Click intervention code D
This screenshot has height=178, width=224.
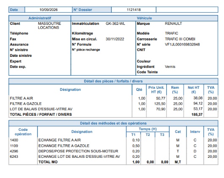tap(195, 151)
